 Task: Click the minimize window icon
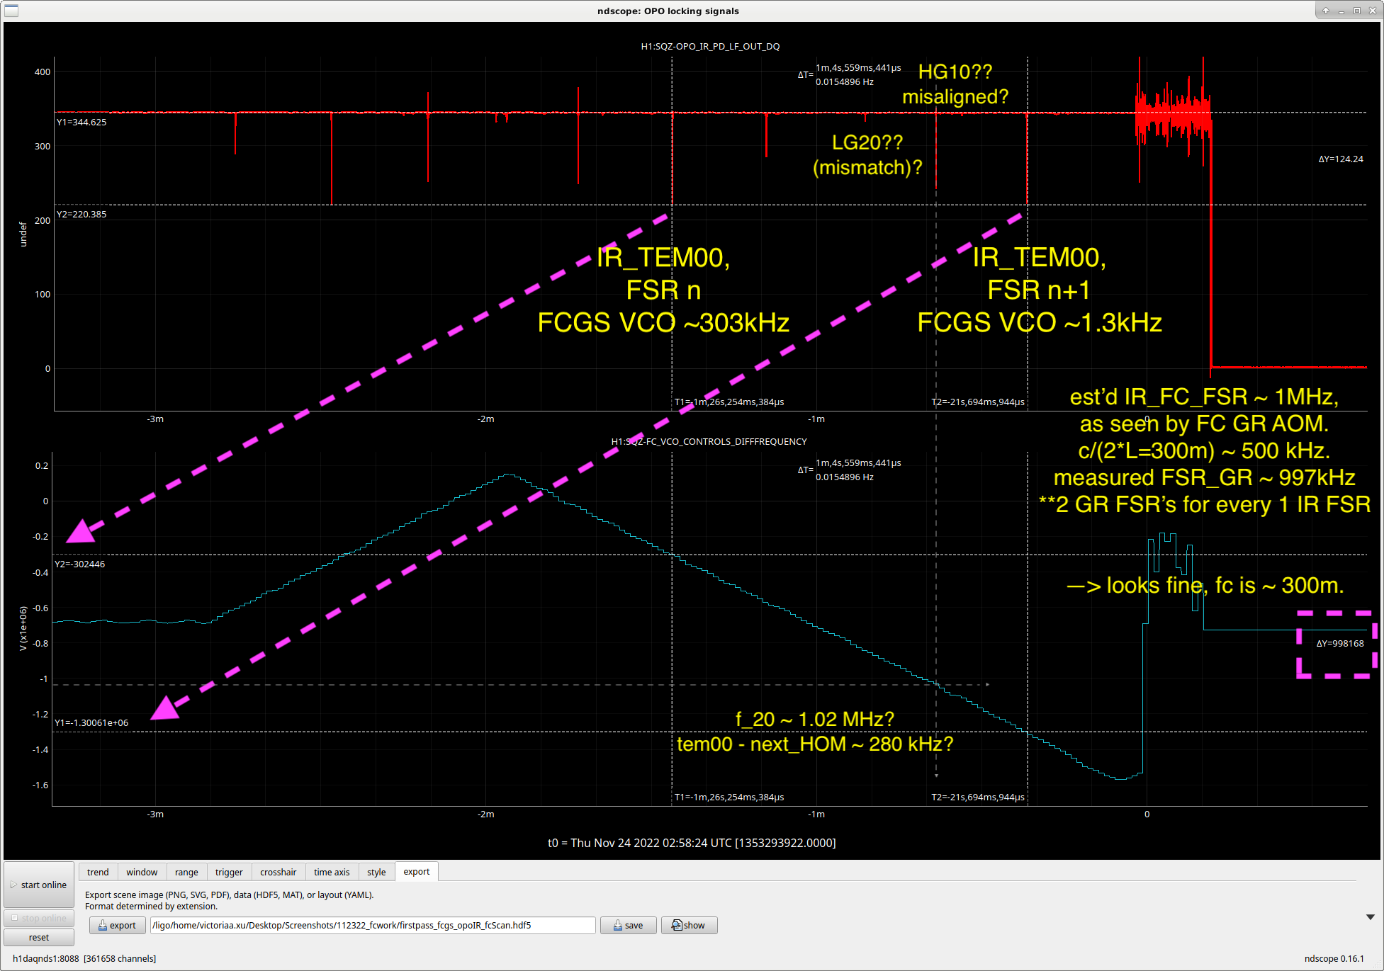tap(1341, 11)
